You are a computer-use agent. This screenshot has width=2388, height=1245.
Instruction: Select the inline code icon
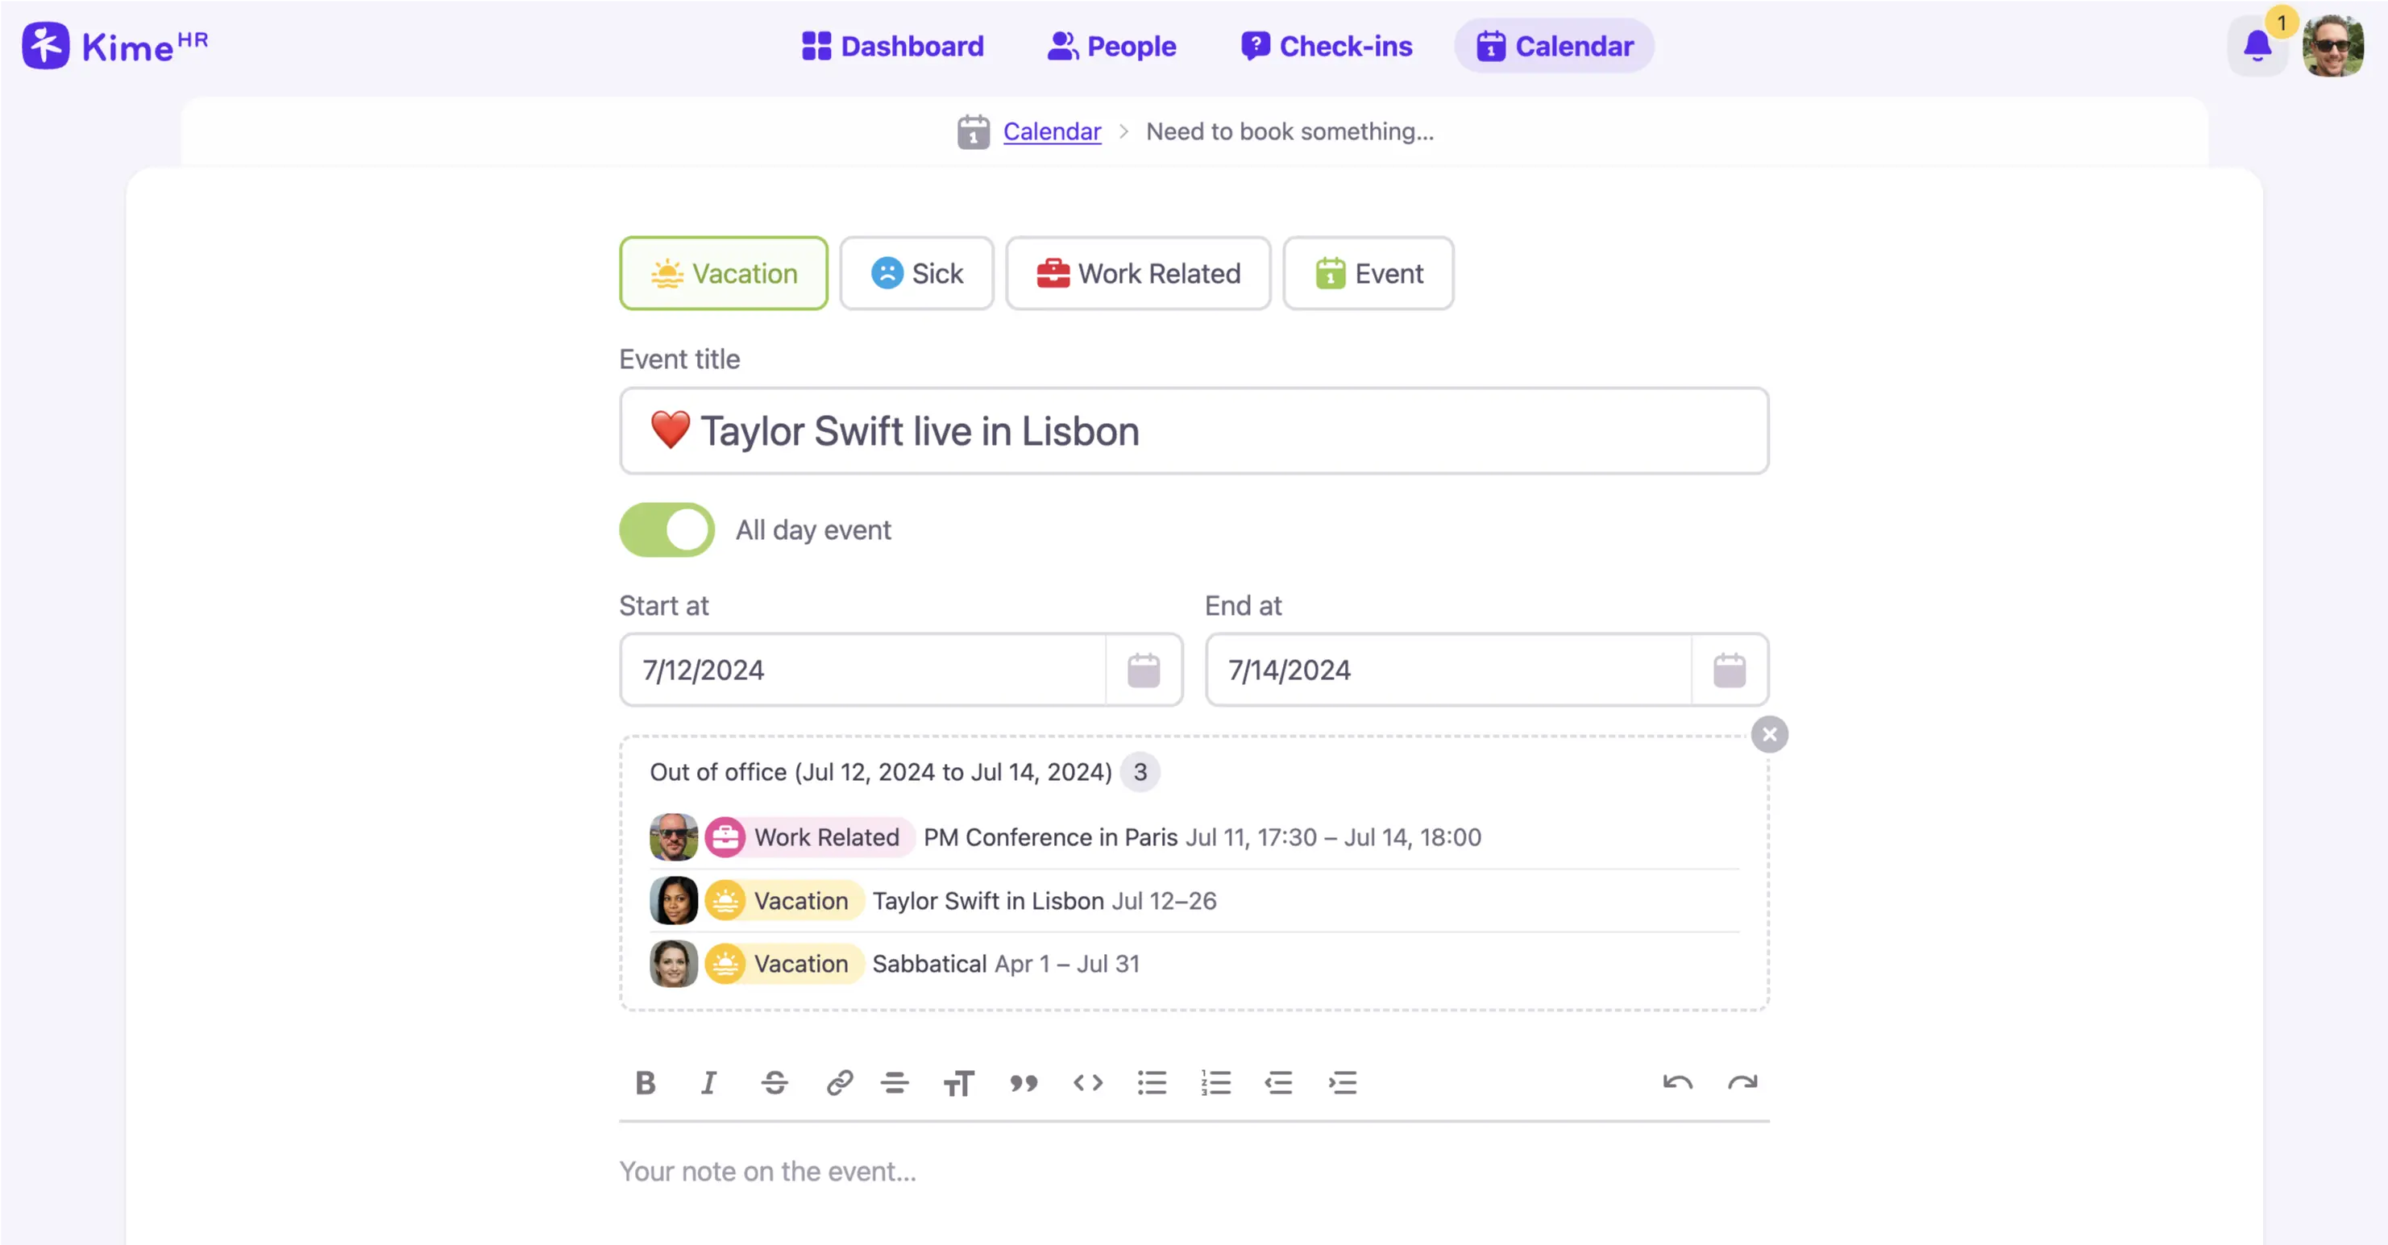tap(1086, 1082)
